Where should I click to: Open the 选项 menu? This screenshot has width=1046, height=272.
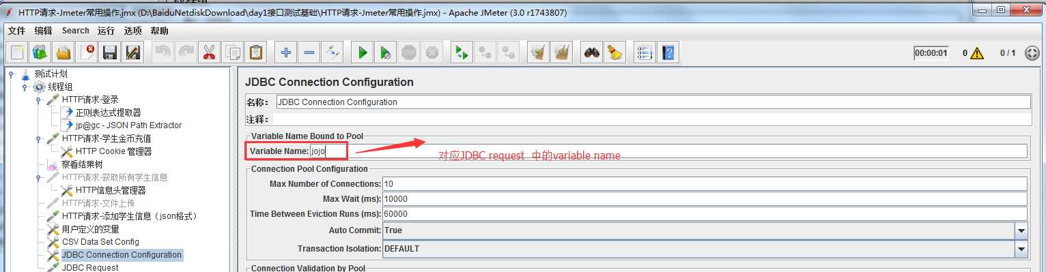coord(133,31)
